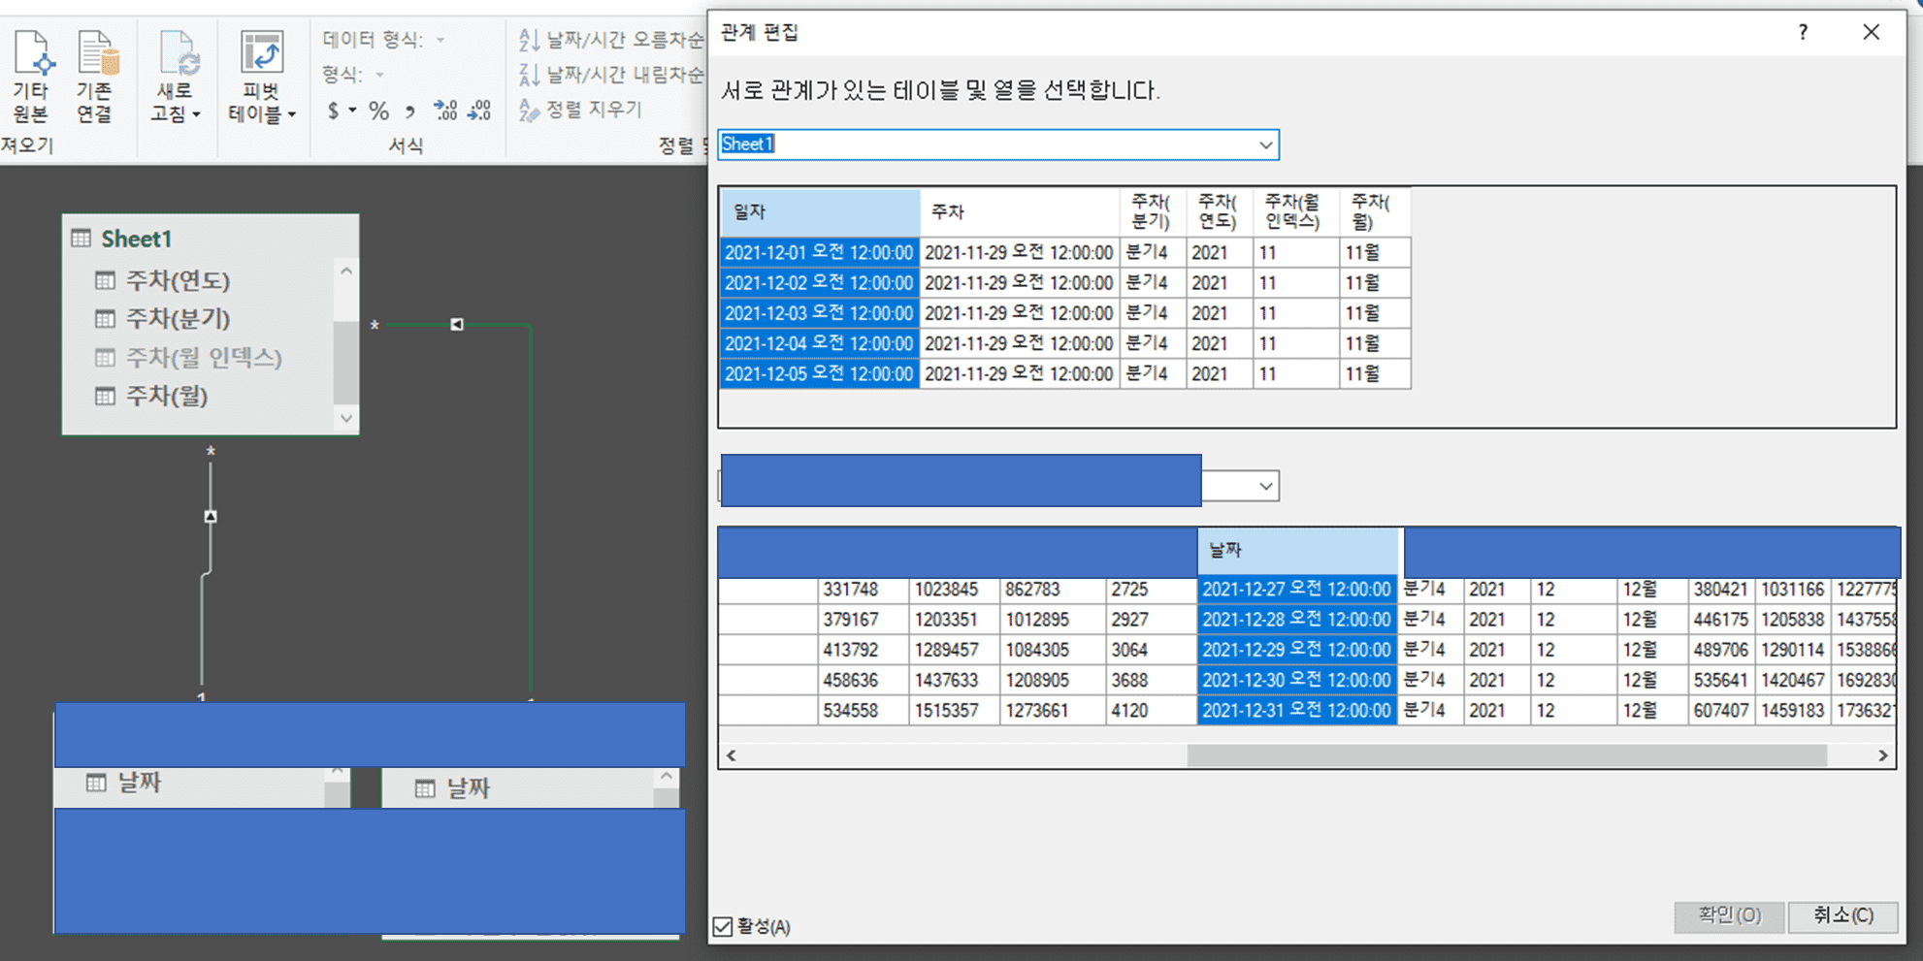Click the cell with value 380421

coord(1721,590)
